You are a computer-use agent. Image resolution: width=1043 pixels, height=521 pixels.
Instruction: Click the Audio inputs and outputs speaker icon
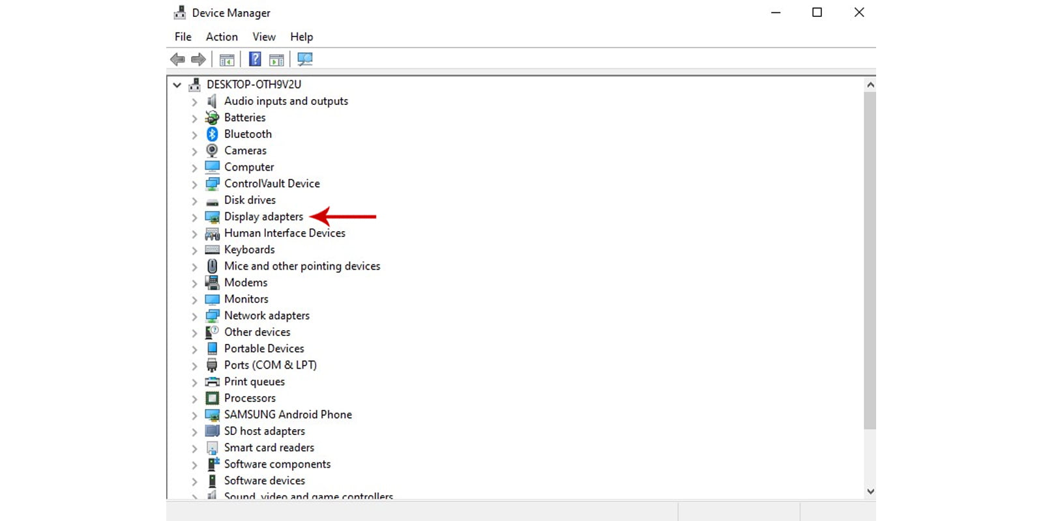click(212, 101)
